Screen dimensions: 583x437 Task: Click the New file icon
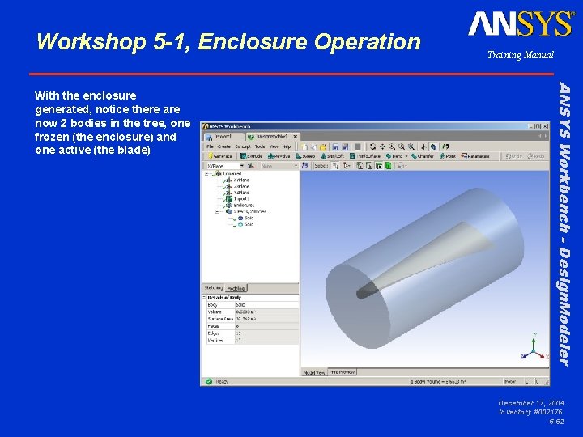tap(304, 146)
